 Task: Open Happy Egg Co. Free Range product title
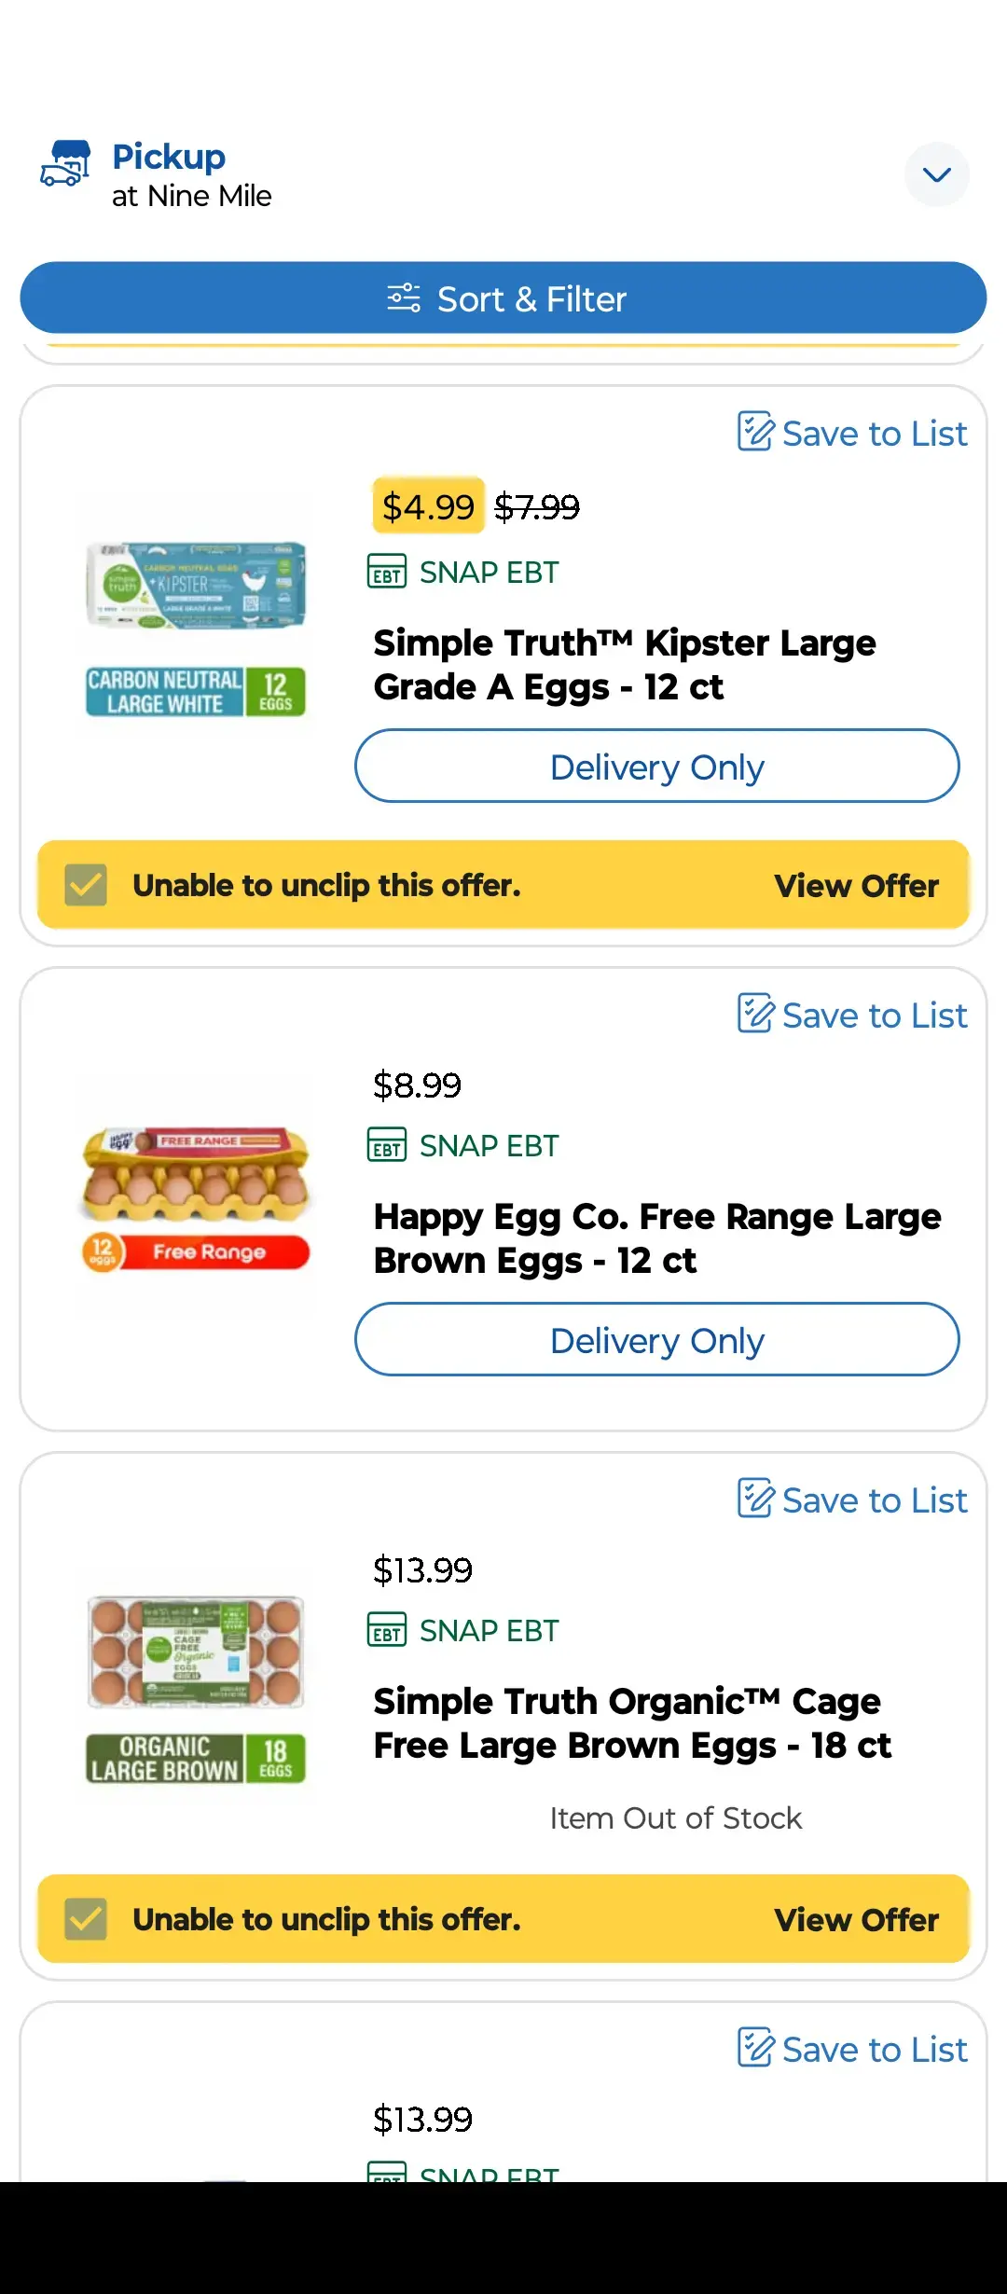656,1238
